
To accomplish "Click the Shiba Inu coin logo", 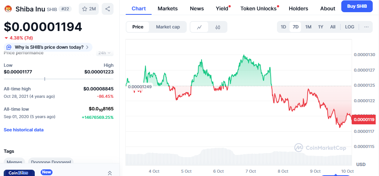I will [x=8, y=9].
